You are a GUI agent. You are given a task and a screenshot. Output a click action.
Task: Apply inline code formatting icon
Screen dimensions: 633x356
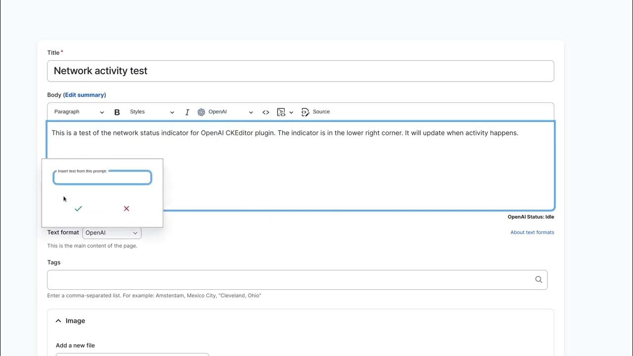click(266, 112)
